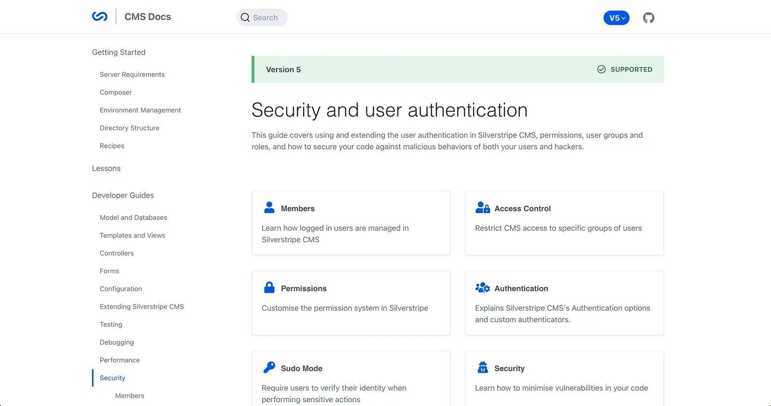Open the Configuration guide
The height and width of the screenshot is (406, 771).
pos(121,289)
